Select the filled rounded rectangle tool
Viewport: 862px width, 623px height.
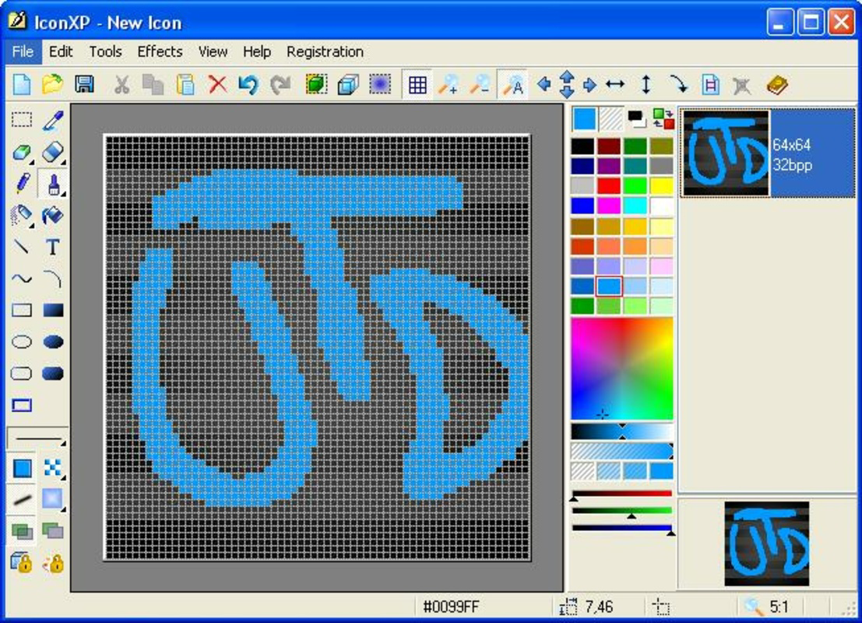[x=53, y=373]
